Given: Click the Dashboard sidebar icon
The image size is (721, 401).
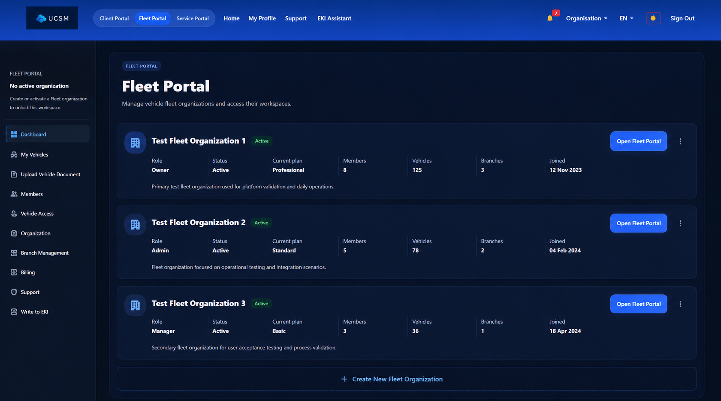Looking at the screenshot, I should 14,134.
